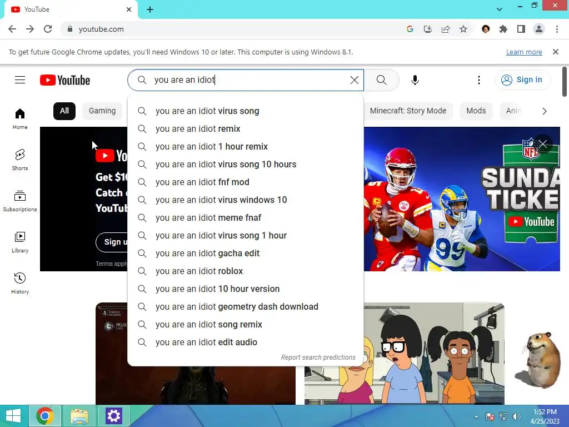Share this page from the address bar
Screen dimensions: 569x427
point(446,29)
